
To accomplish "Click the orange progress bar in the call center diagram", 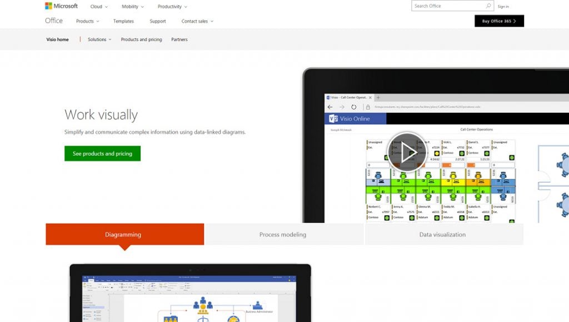I will tap(446, 164).
